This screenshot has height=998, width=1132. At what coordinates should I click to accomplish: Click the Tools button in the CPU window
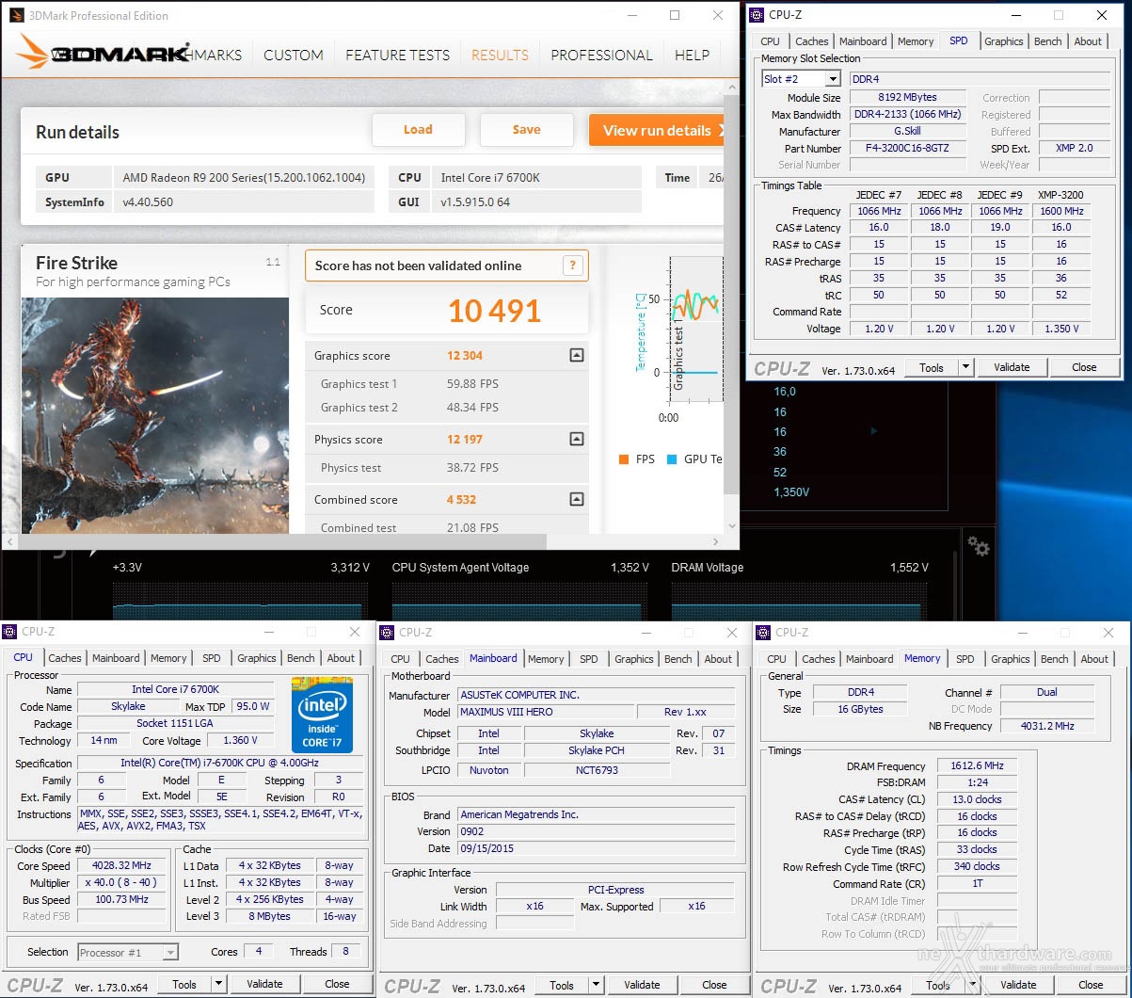coord(184,984)
